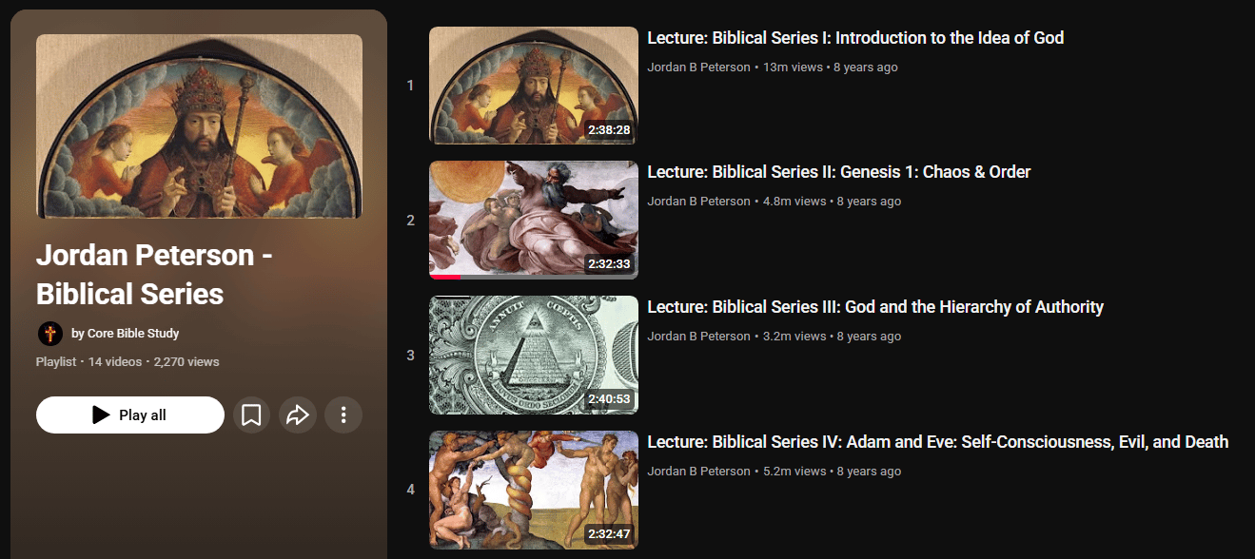
Task: Open title Introduction to the Idea of God
Action: 855,38
